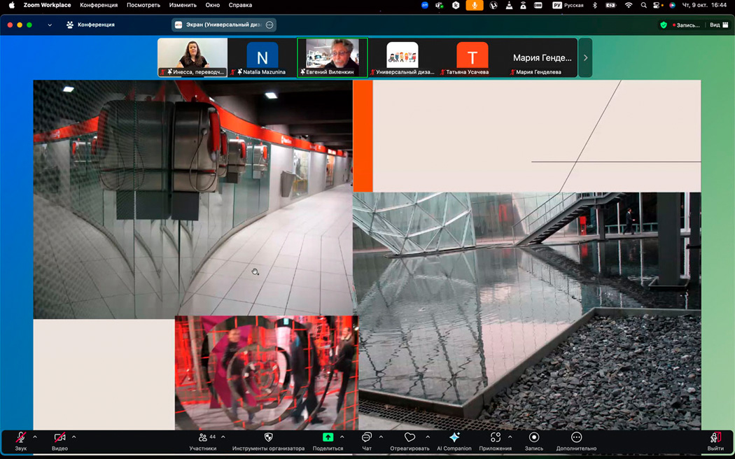Open Отреагировать reactions menu
Image resolution: width=735 pixels, height=459 pixels.
[x=409, y=441]
